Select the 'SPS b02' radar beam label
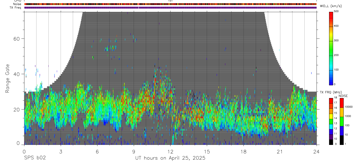356x164 pixels. point(35,158)
